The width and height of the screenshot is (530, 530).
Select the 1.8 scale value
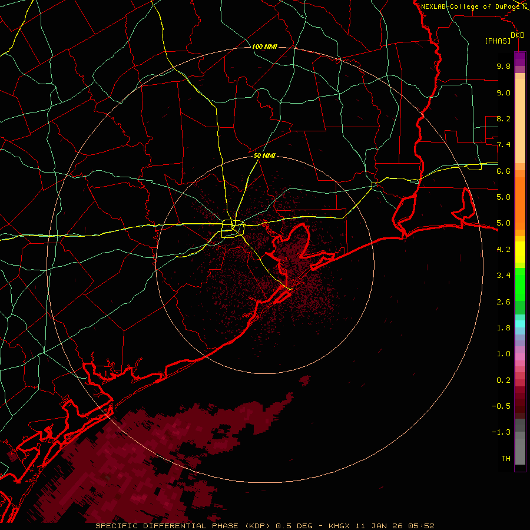(503, 328)
